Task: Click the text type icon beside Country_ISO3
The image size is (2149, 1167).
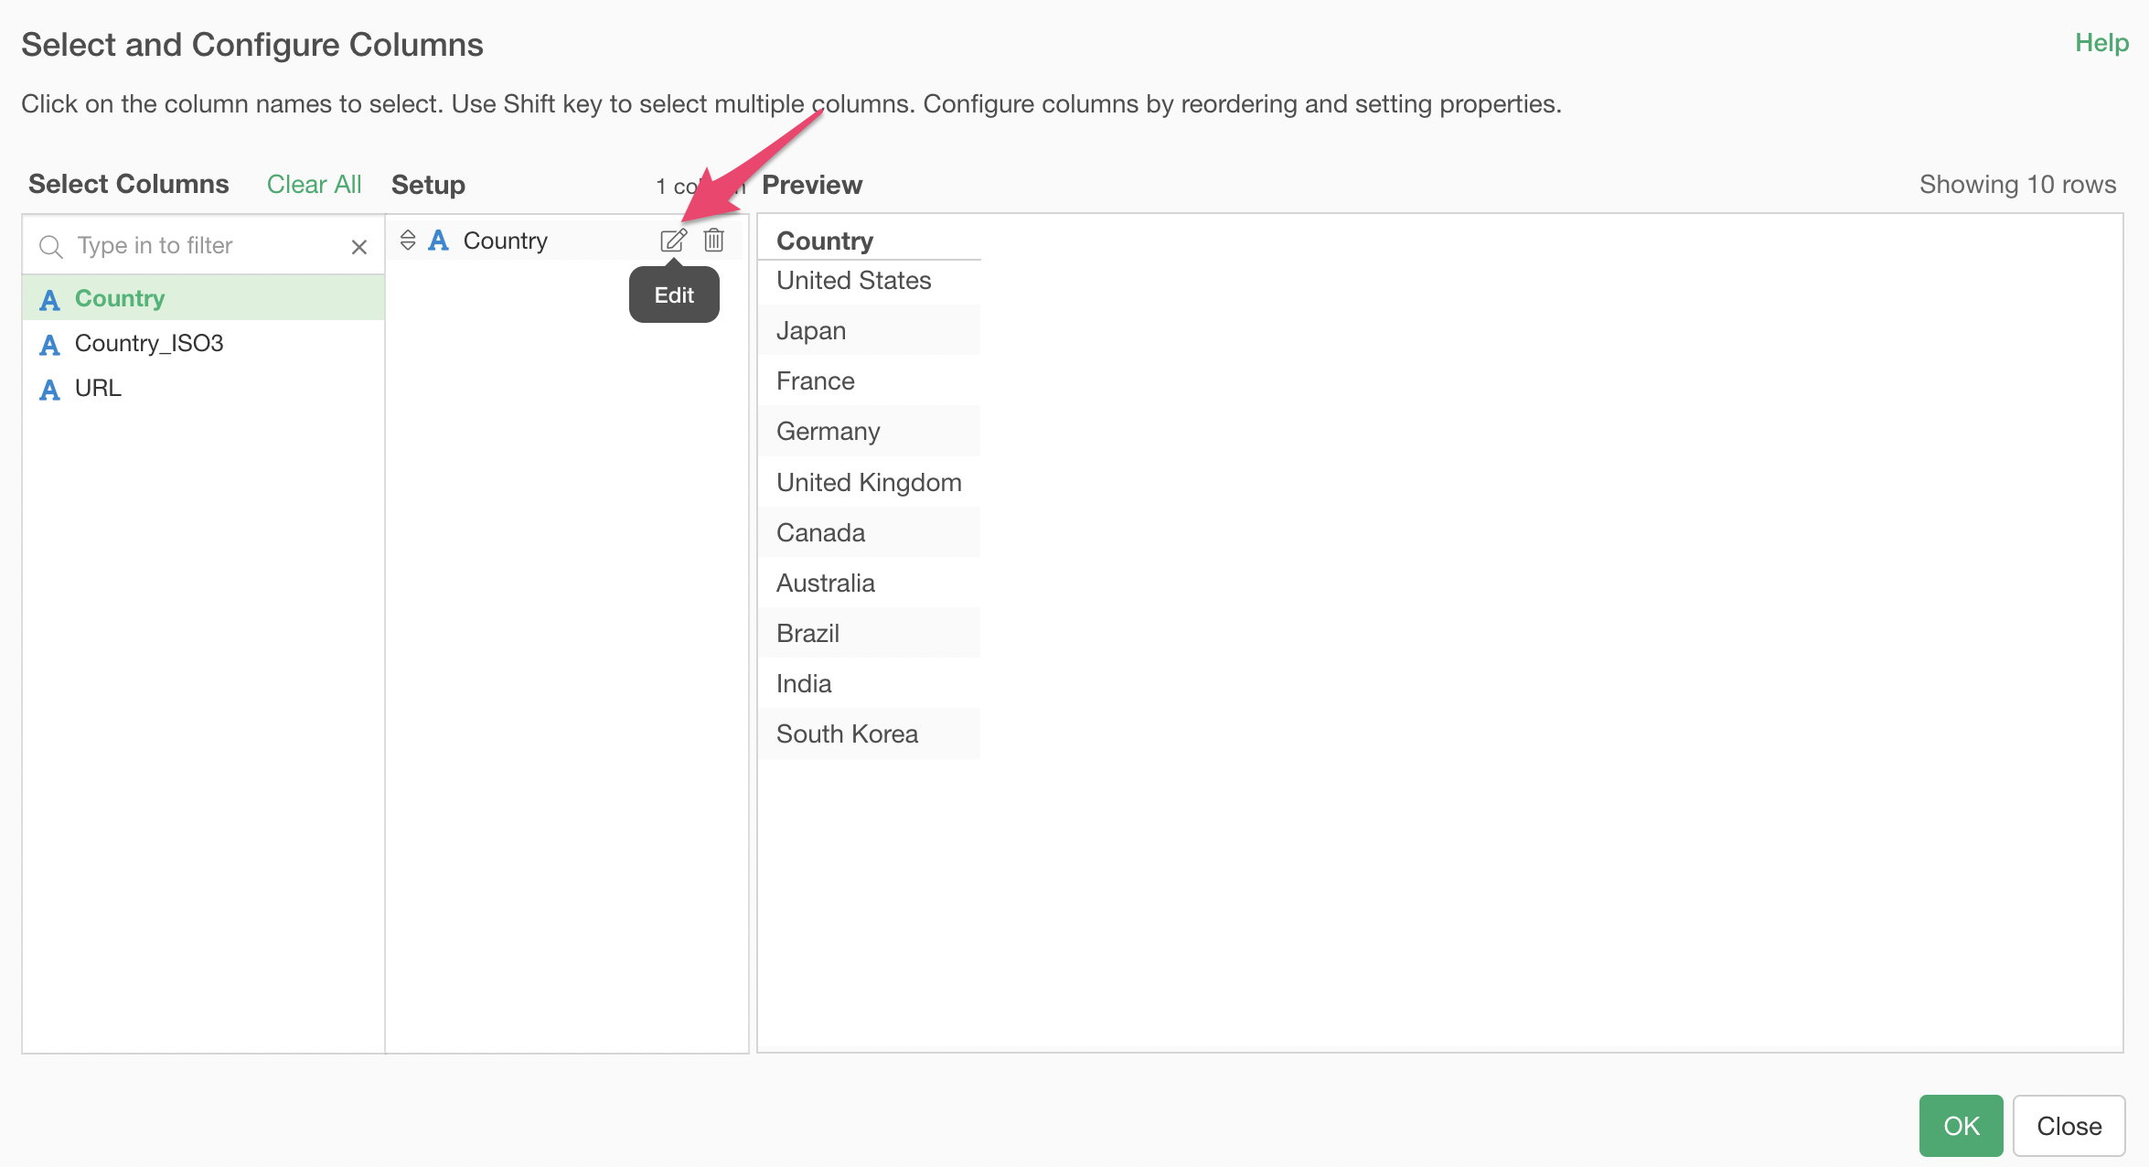Action: (x=49, y=345)
